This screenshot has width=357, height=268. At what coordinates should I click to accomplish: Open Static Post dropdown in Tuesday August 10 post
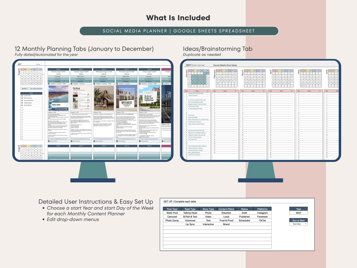click(x=81, y=77)
